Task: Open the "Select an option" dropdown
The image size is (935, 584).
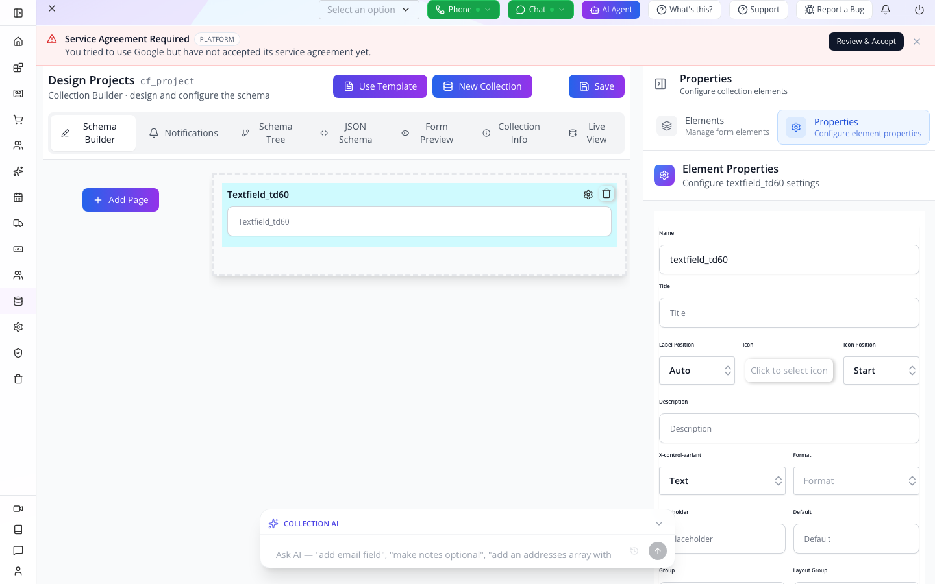Action: pyautogui.click(x=369, y=10)
